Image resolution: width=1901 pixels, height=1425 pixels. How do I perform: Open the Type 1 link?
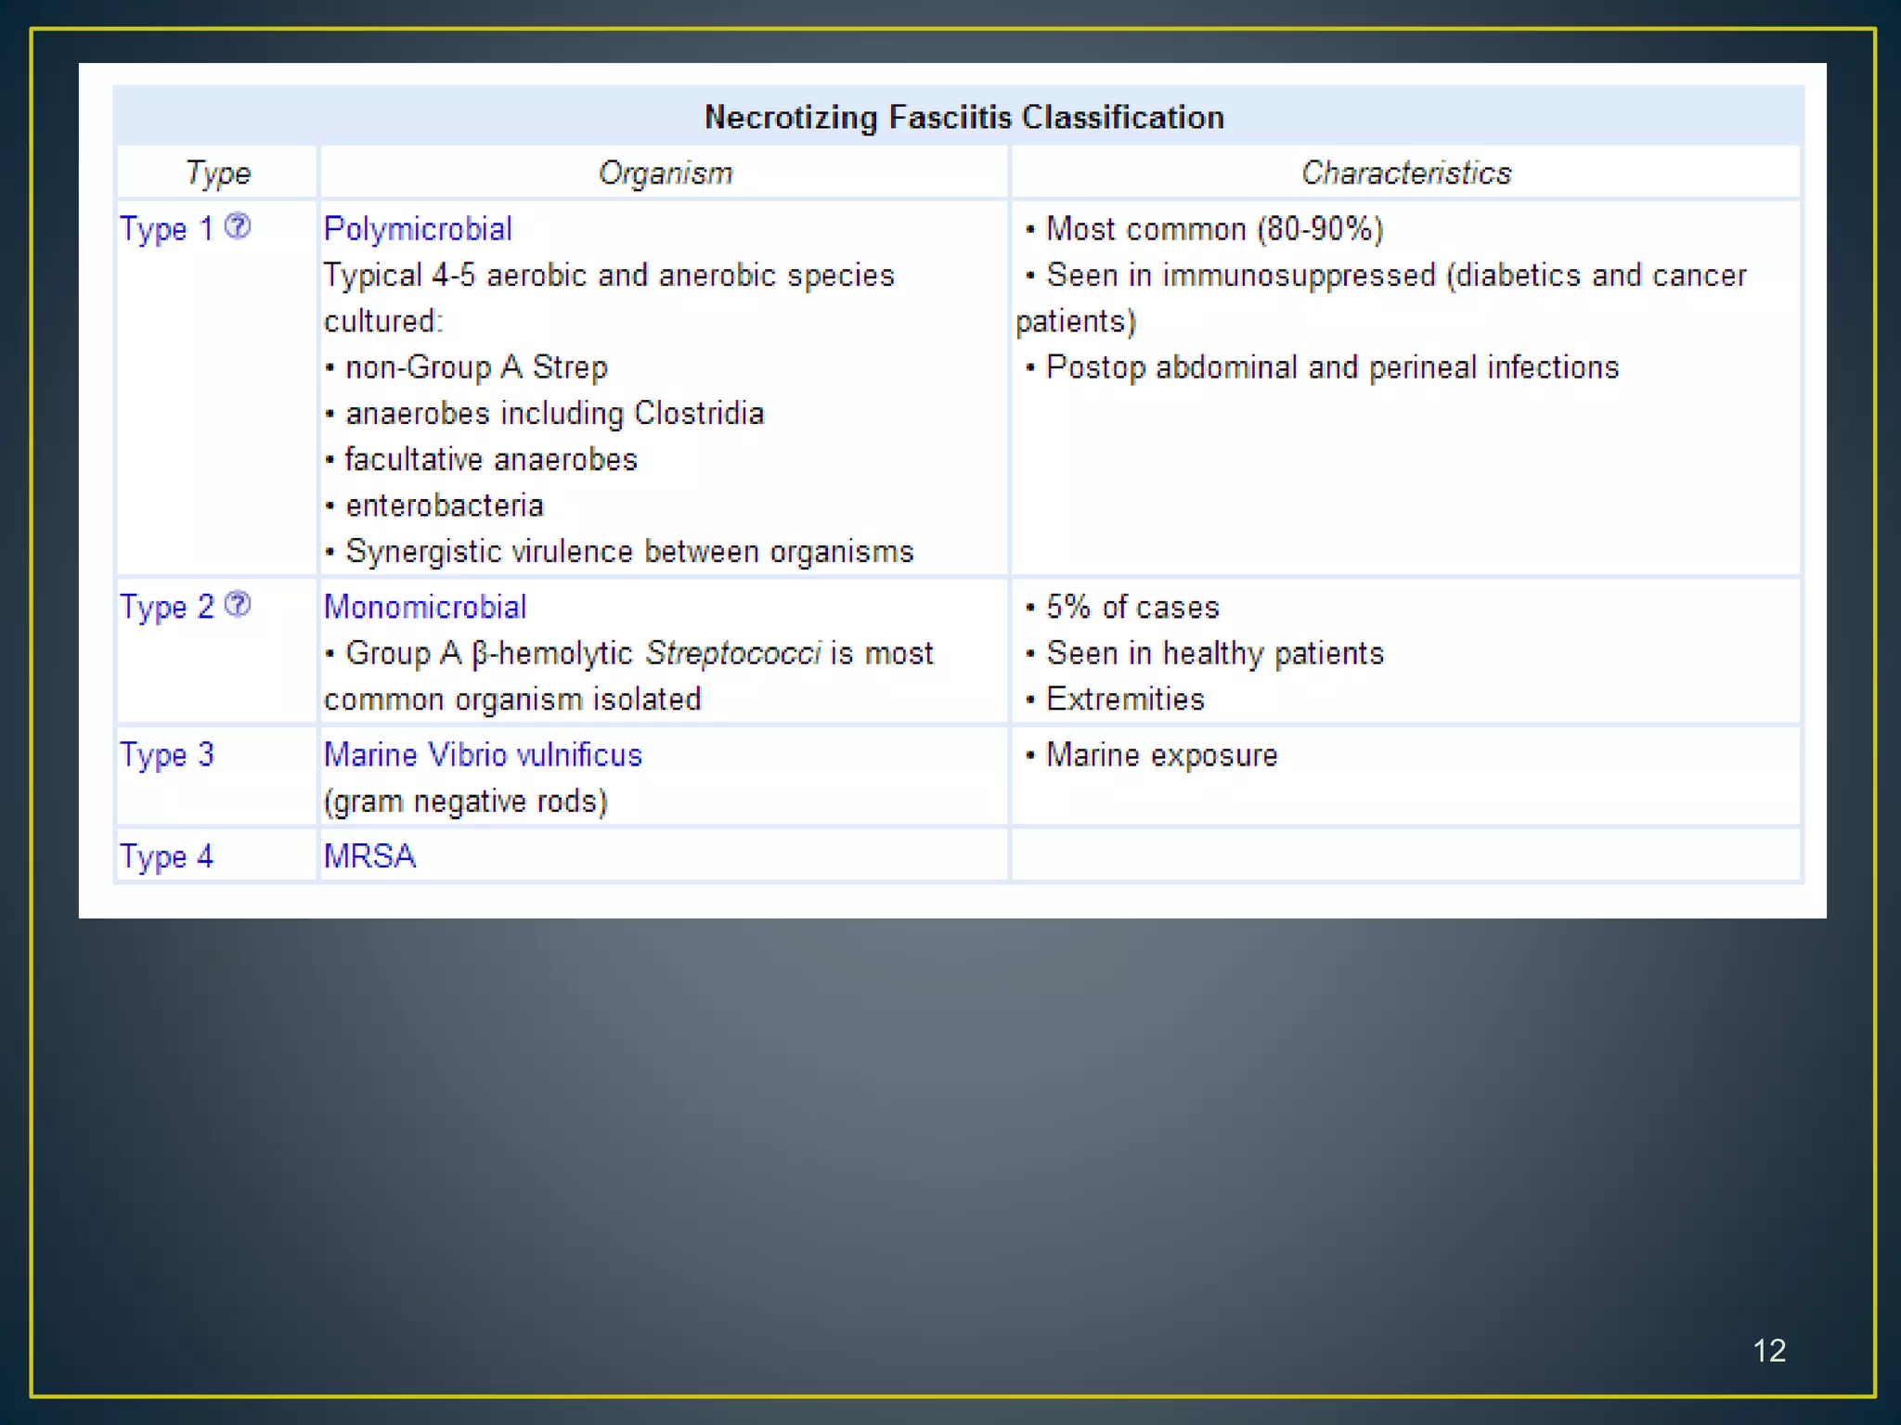coord(166,229)
